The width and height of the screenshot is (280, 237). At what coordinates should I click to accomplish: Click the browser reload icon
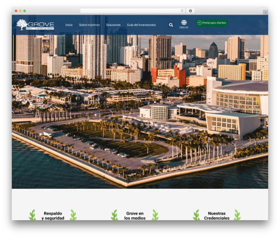point(182,11)
